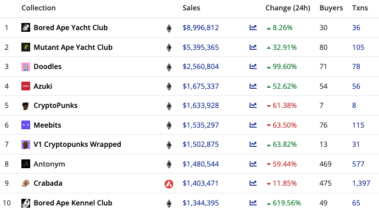
Task: Click Bored Ape Yacht Club collection thumbnail
Action: [x=26, y=27]
